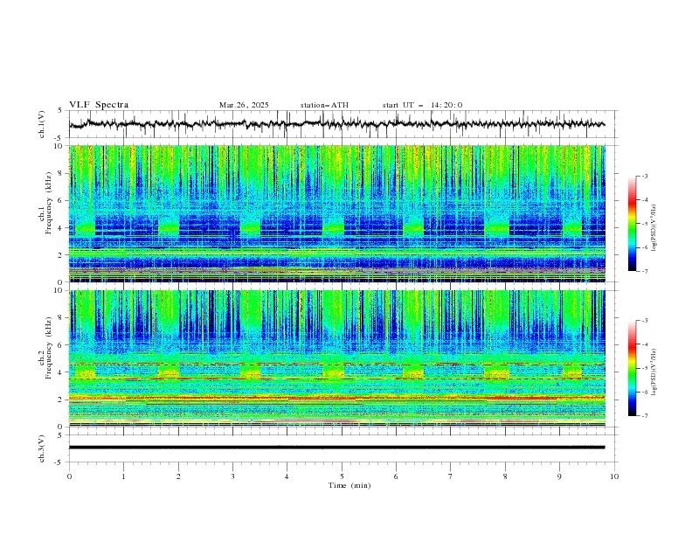Click the '-3' value on ch.1 colorbar
This screenshot has width=692, height=535.
tap(644, 176)
